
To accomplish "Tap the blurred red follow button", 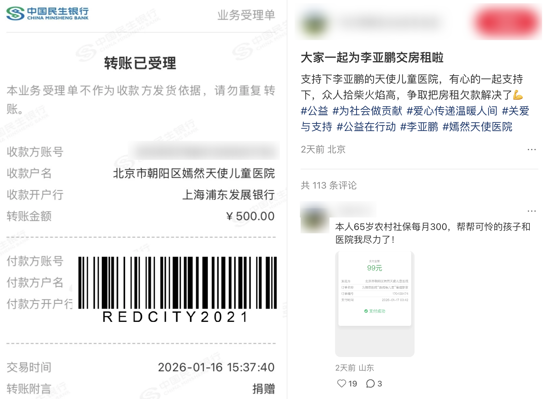I will [x=507, y=22].
